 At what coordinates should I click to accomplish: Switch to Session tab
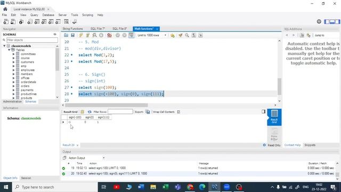[x=26, y=178]
